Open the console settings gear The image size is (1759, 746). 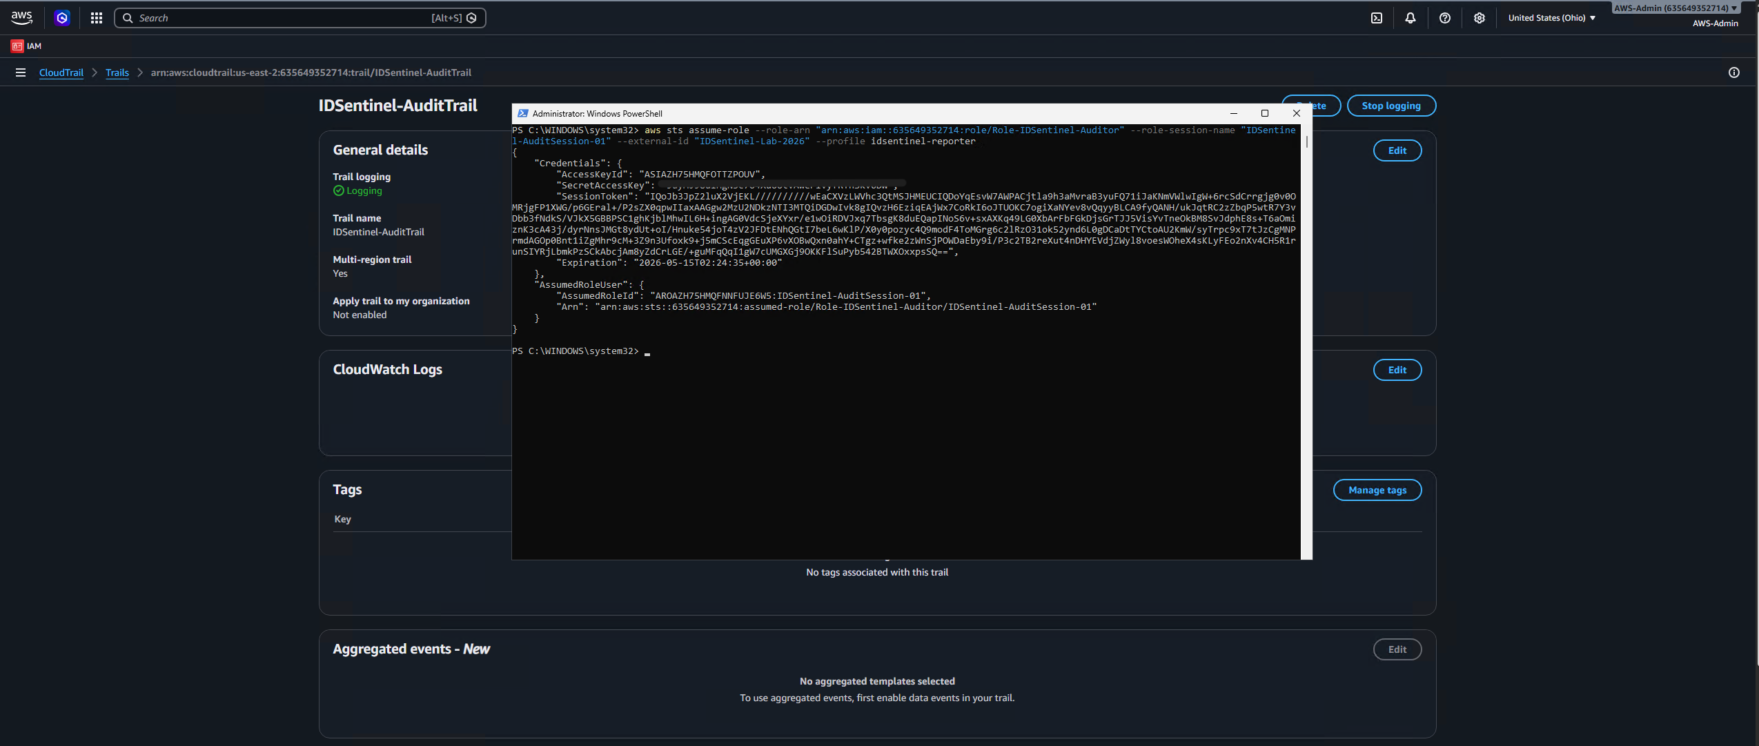click(x=1480, y=18)
